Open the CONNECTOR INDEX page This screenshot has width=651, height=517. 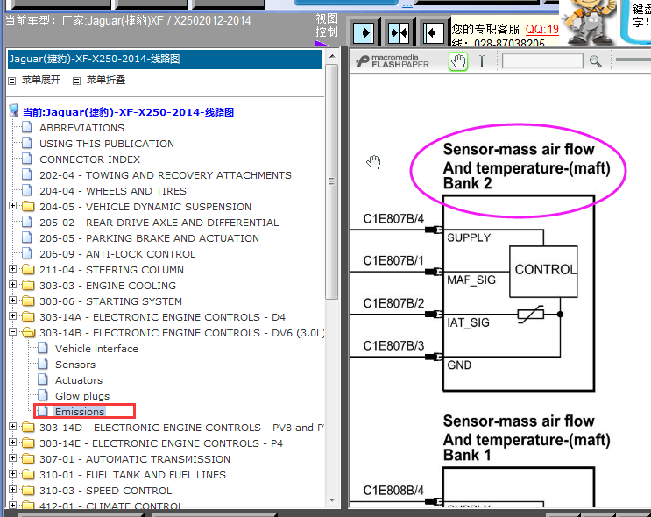point(89,159)
